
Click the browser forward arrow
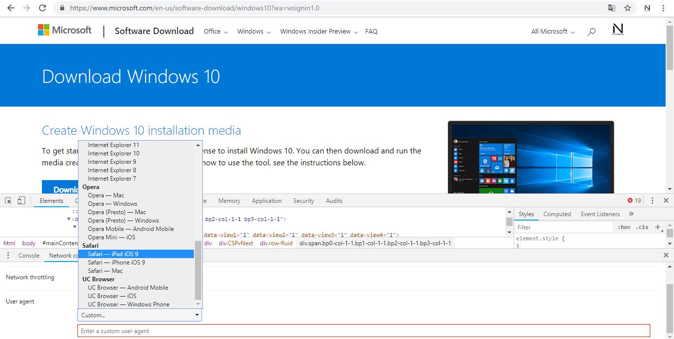coord(27,8)
